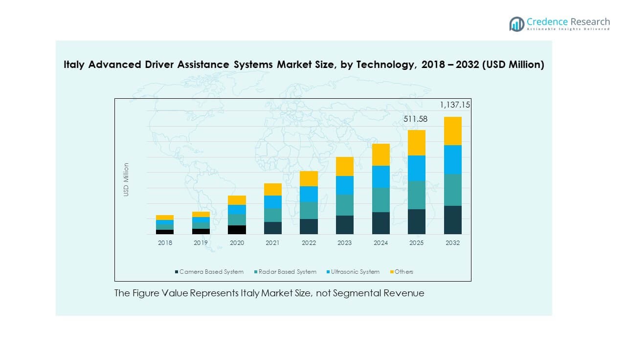626x352 pixels.
Task: Click the Others legend marker
Action: tap(392, 272)
